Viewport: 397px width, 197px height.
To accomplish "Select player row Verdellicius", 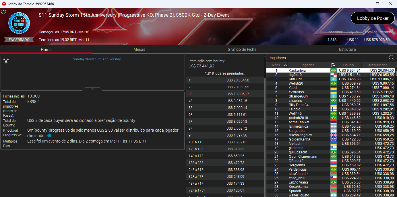I will 331,169.
